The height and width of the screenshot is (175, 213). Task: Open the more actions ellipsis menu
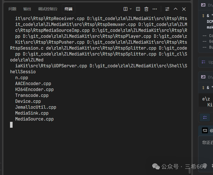155,9
